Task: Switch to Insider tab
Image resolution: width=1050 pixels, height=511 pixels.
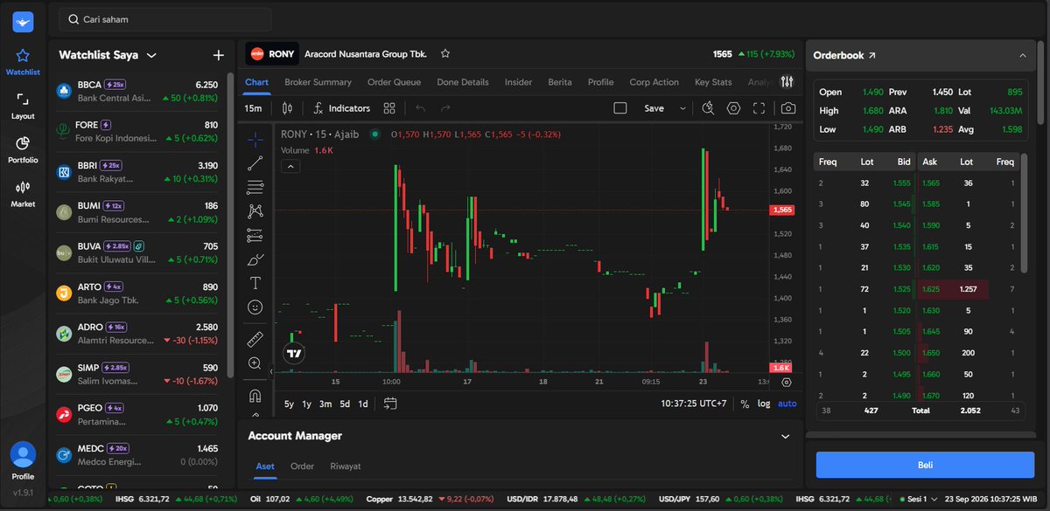Action: pyautogui.click(x=518, y=82)
